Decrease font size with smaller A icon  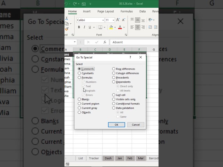tap(124, 20)
